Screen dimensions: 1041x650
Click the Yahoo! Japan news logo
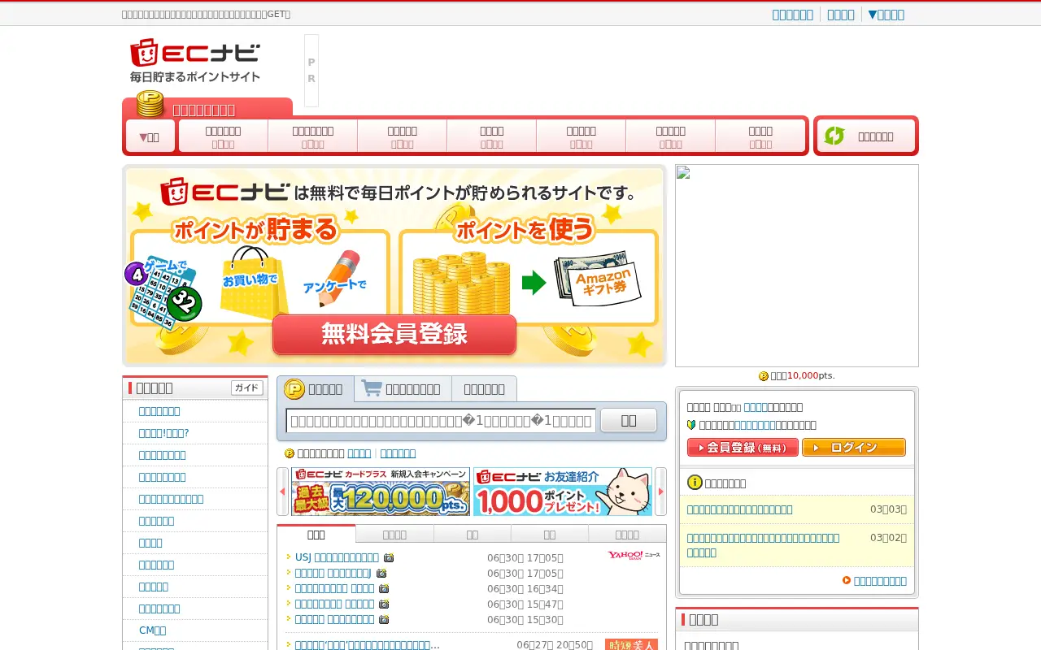pyautogui.click(x=634, y=555)
